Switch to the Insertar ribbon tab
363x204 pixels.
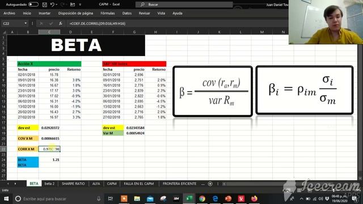click(44, 14)
